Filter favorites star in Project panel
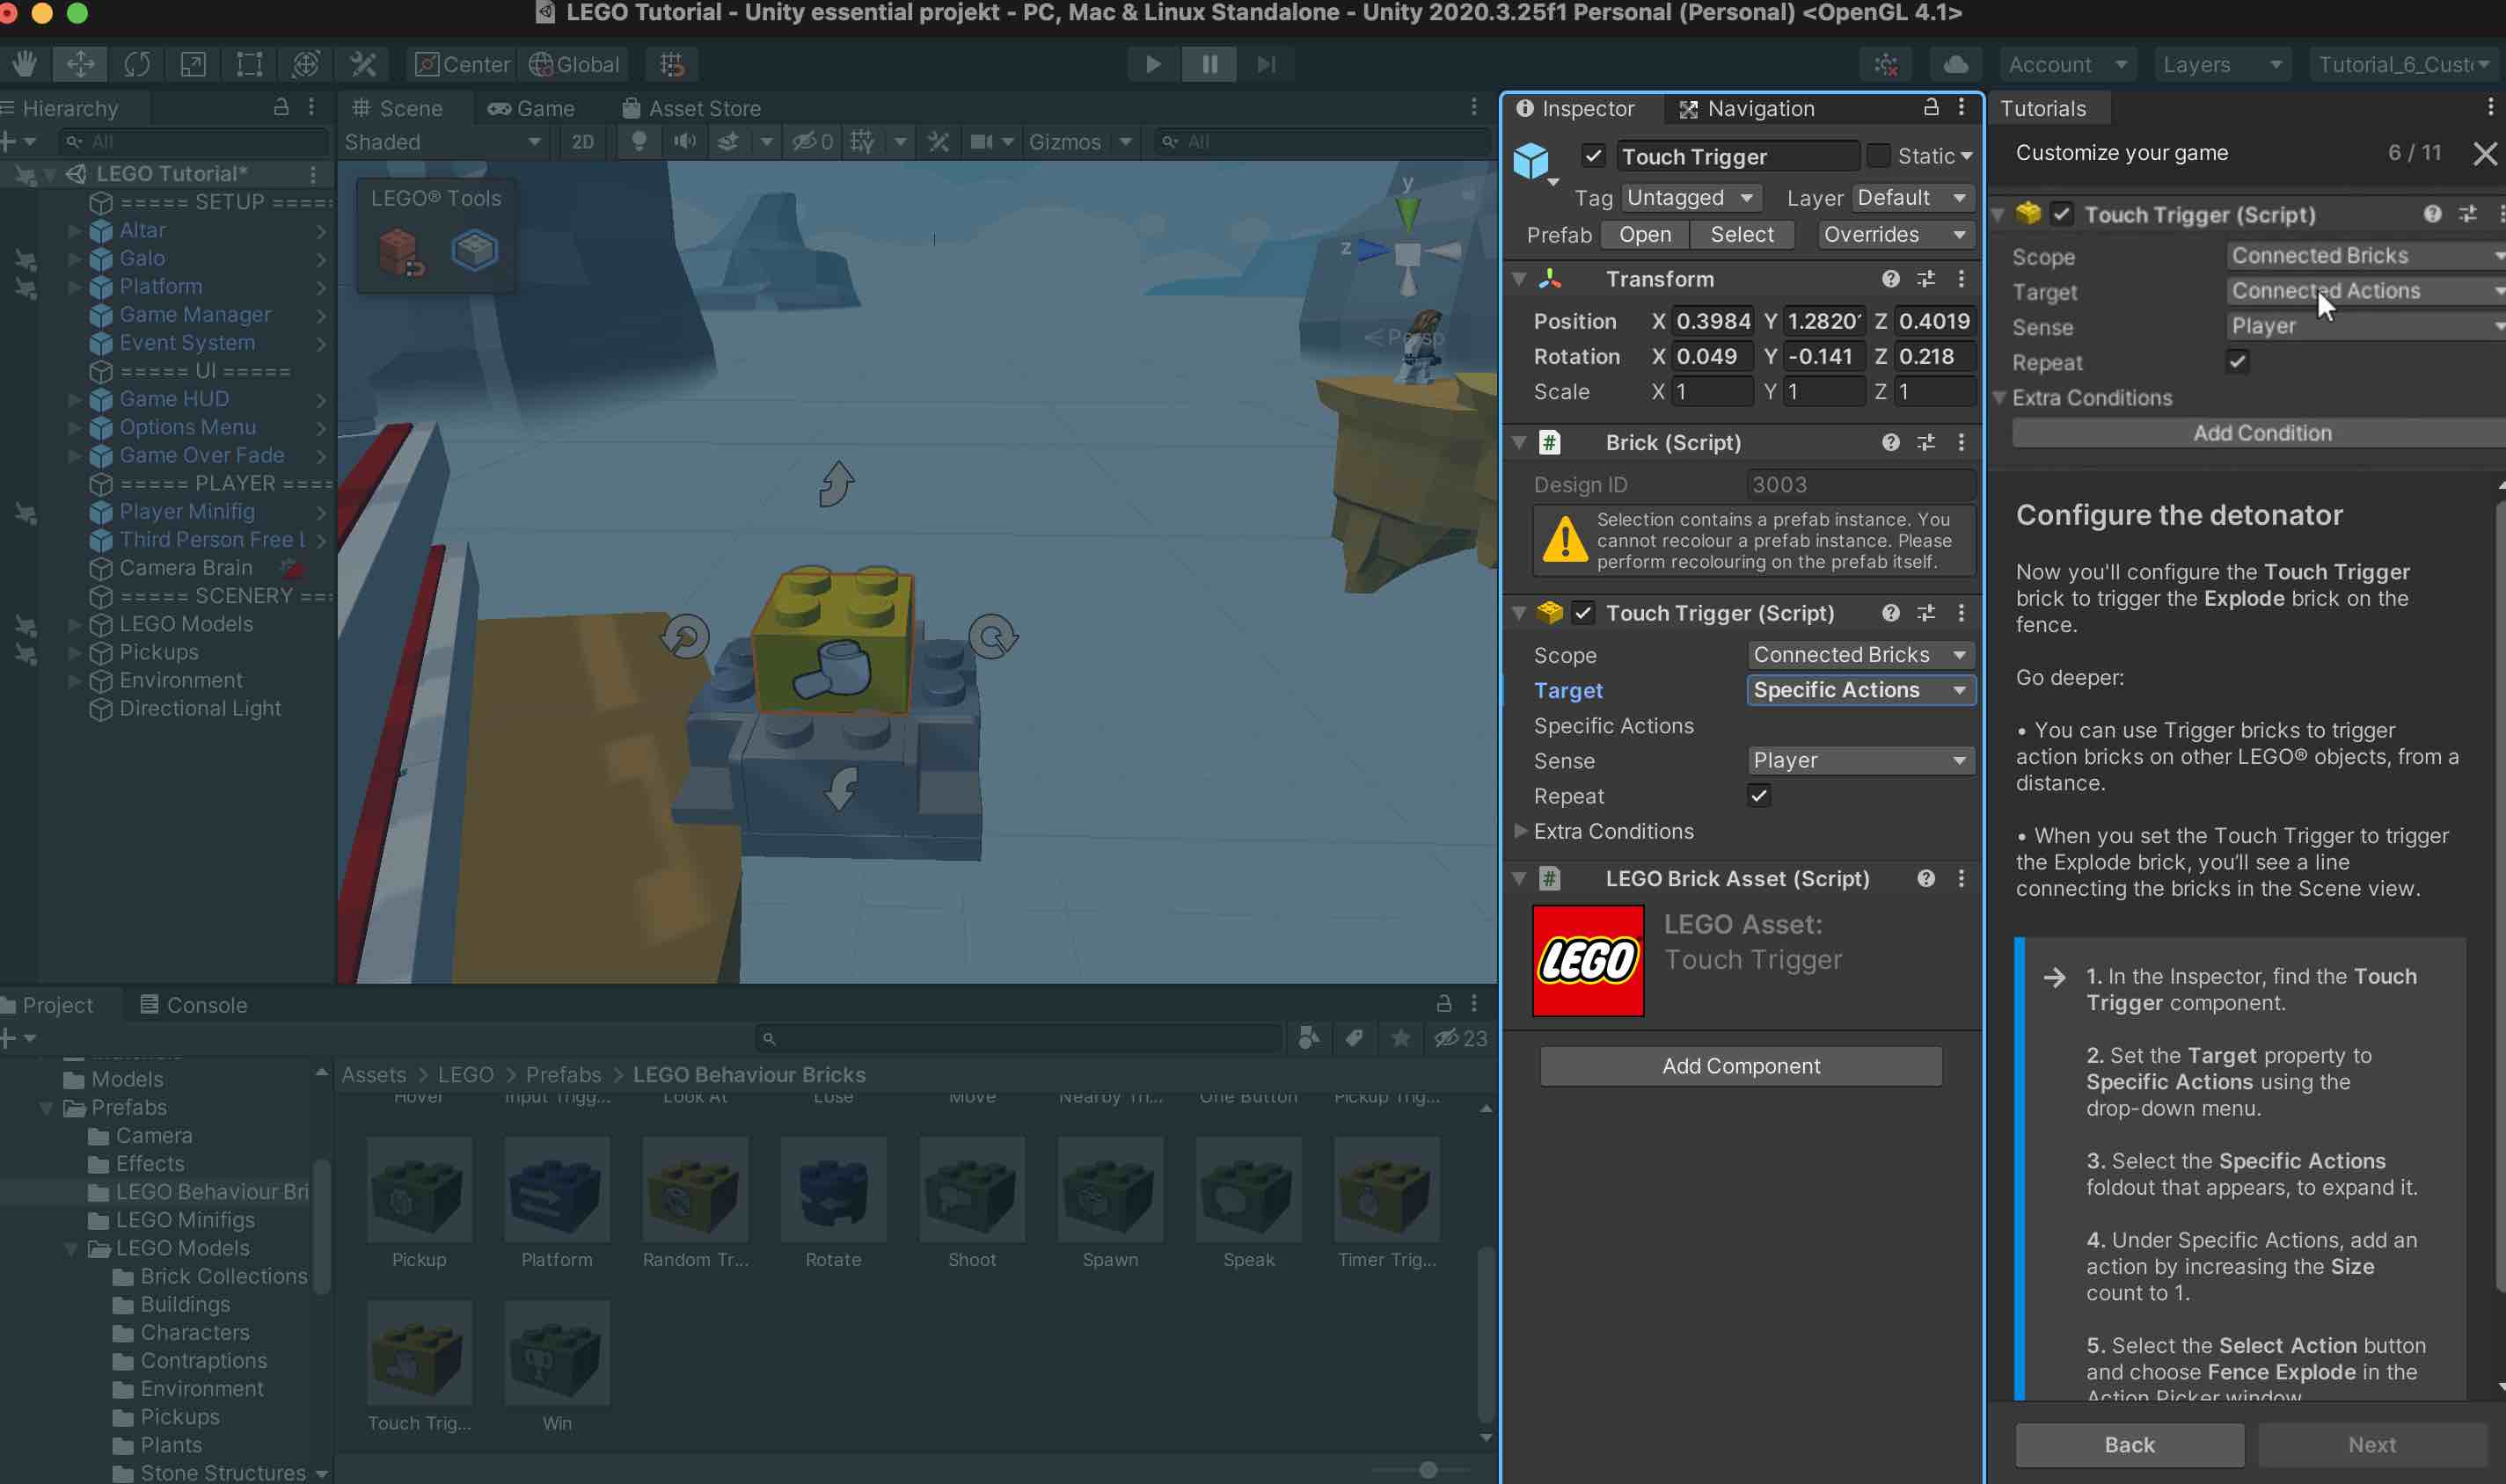The height and width of the screenshot is (1484, 2506). (x=1400, y=1038)
